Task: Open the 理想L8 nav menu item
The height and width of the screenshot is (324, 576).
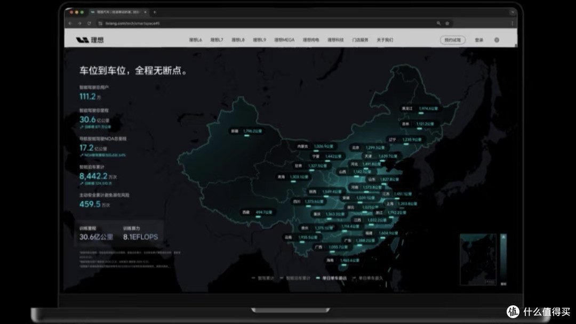Action: (x=238, y=39)
